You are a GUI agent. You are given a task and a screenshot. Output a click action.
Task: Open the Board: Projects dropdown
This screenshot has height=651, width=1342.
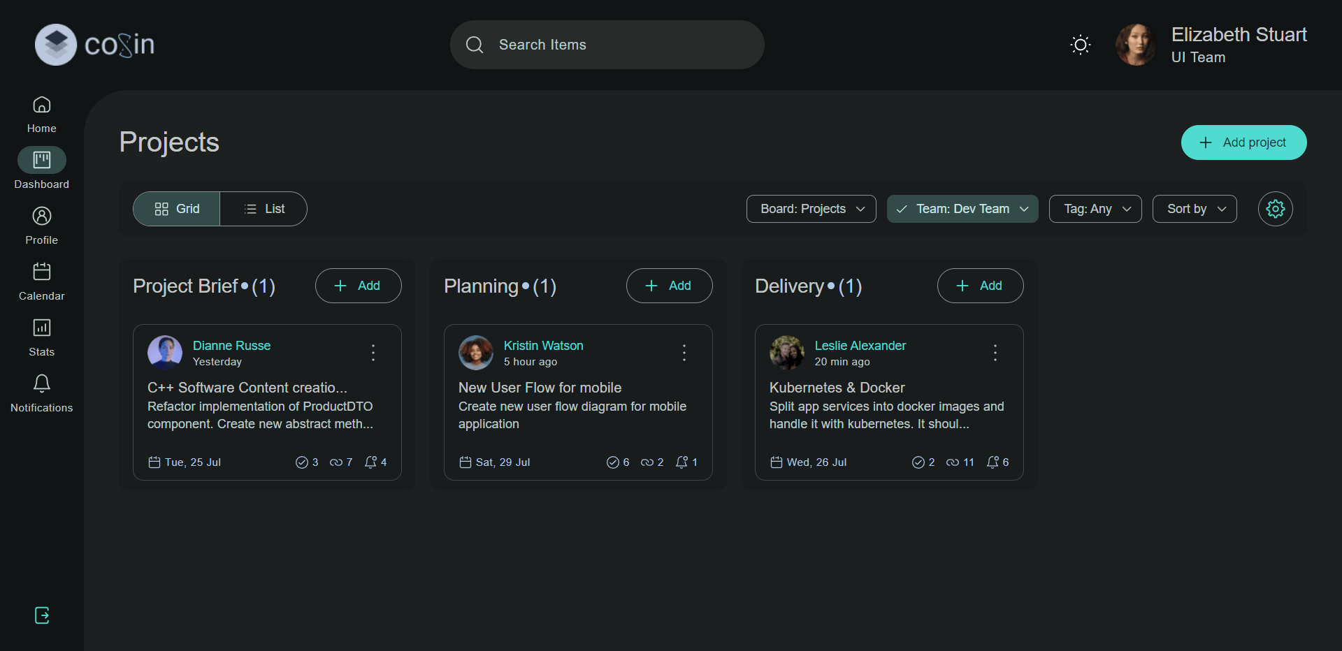point(811,208)
